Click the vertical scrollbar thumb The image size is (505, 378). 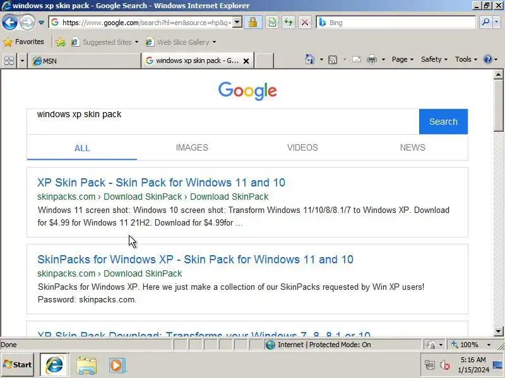[x=498, y=105]
